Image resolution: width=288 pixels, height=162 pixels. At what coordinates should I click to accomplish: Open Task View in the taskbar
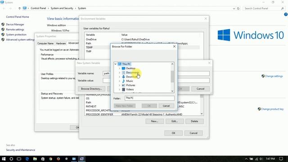pos(19,159)
